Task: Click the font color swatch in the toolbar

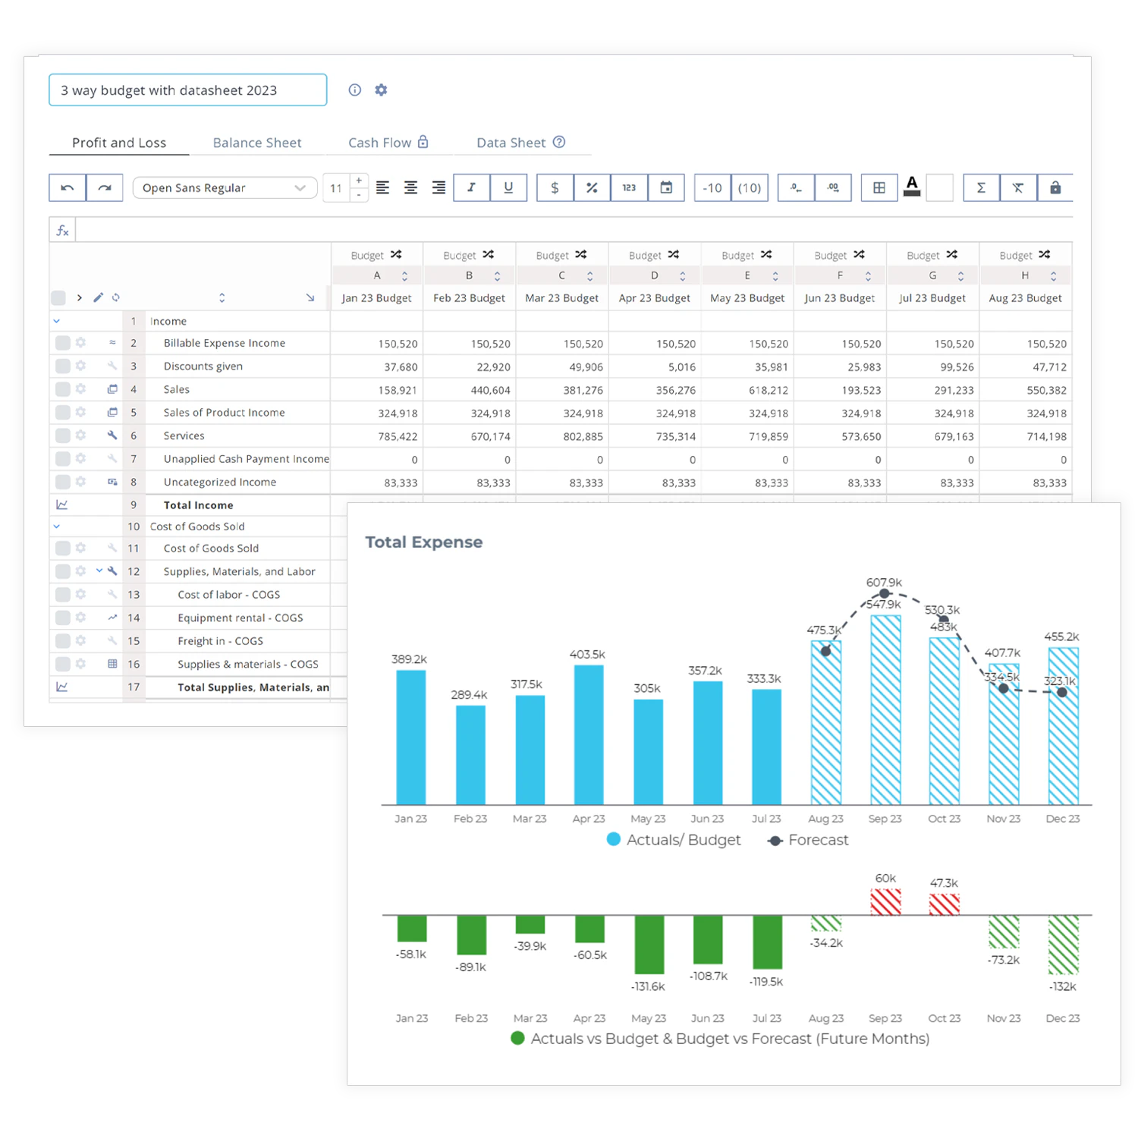Action: point(911,187)
